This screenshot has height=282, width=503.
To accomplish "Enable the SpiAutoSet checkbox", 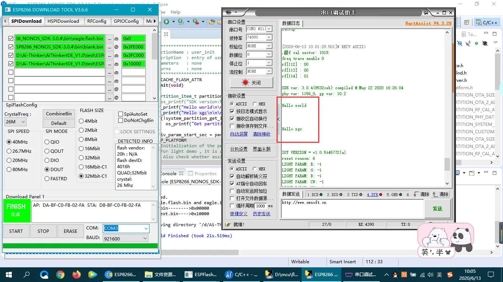I will pyautogui.click(x=120, y=114).
